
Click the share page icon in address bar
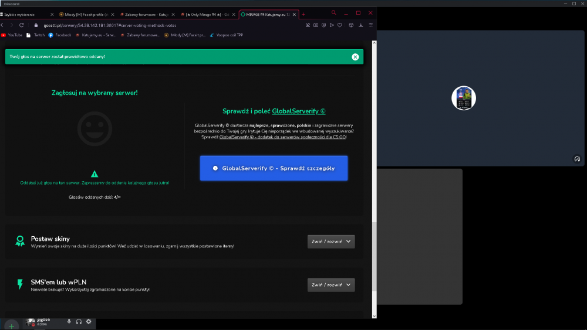308,25
